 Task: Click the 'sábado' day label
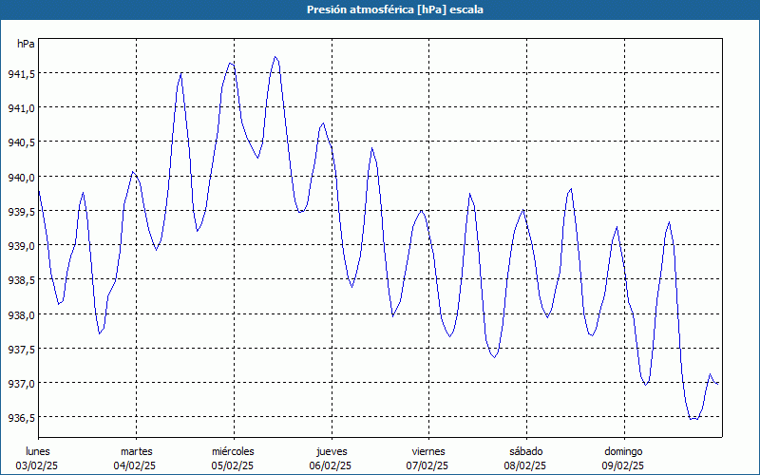[526, 451]
